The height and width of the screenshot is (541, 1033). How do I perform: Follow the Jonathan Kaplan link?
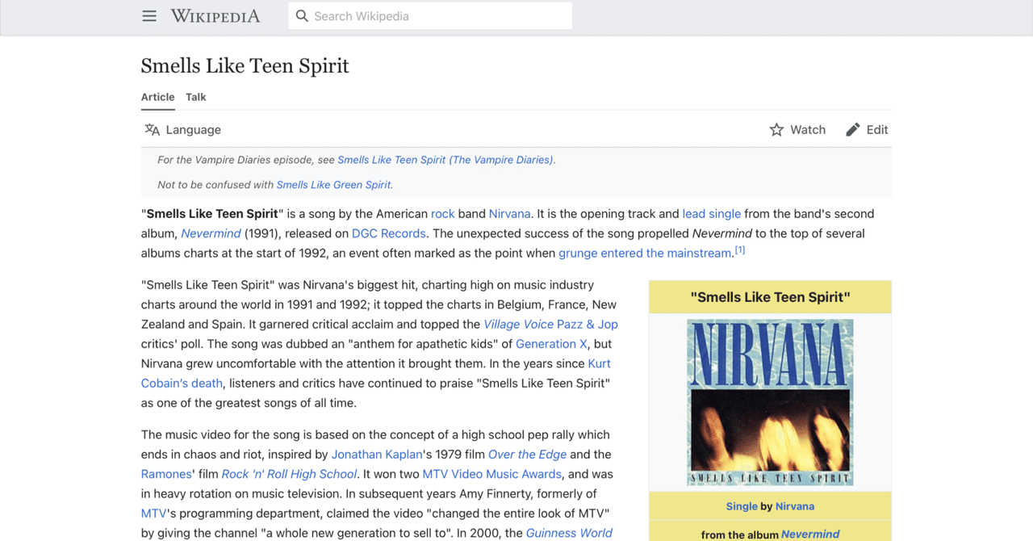tap(377, 455)
